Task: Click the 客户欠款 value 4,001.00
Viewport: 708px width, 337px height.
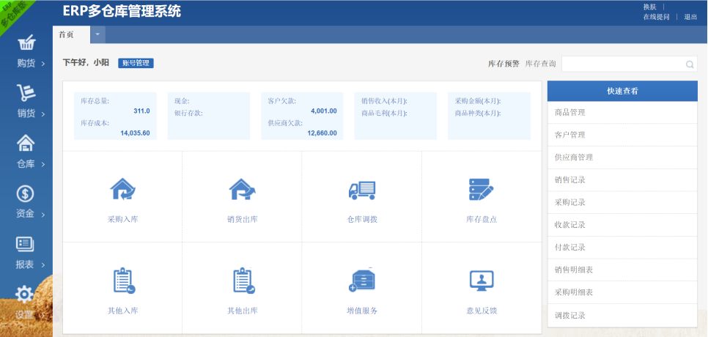Action: pyautogui.click(x=324, y=111)
